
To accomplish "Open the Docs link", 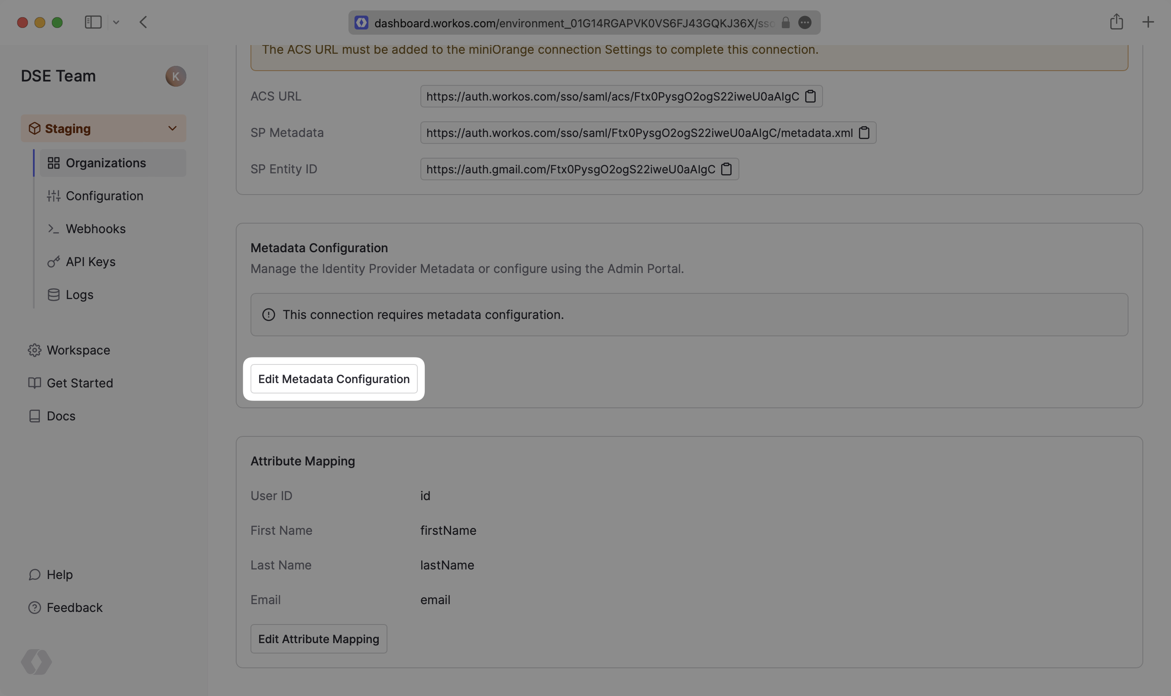I will coord(61,416).
